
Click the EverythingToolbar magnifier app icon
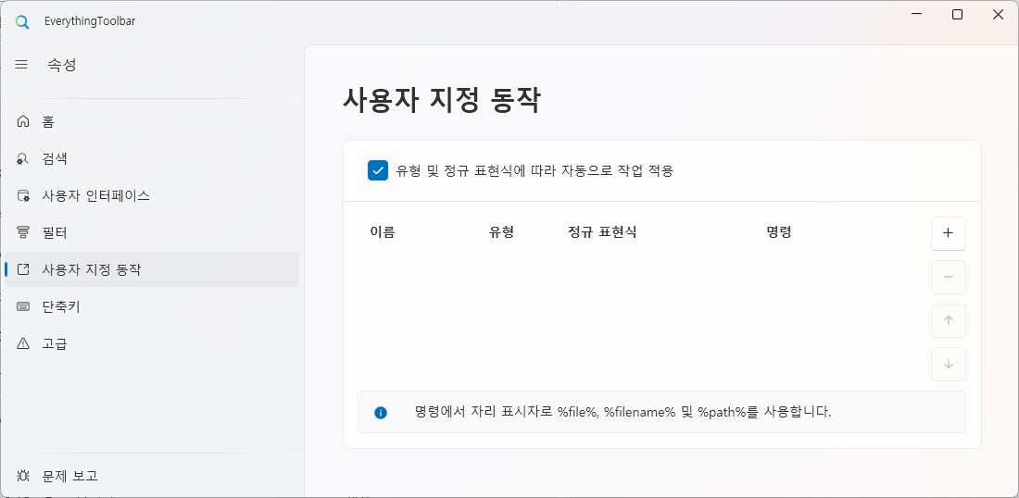coord(22,22)
